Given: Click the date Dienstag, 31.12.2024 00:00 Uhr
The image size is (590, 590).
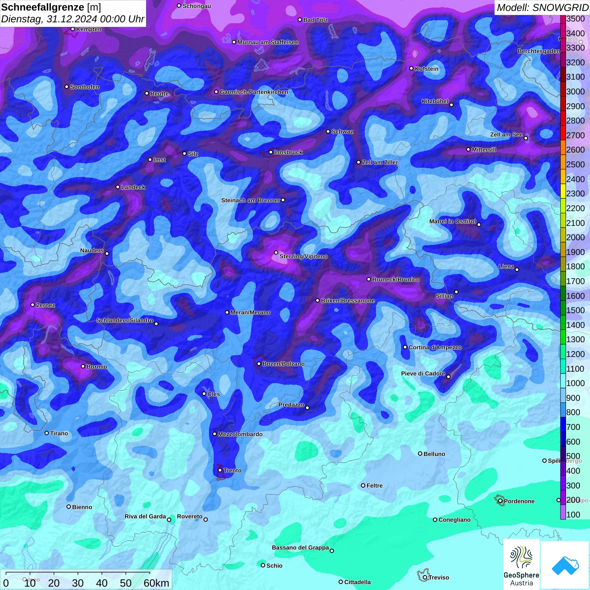Looking at the screenshot, I should (73, 19).
